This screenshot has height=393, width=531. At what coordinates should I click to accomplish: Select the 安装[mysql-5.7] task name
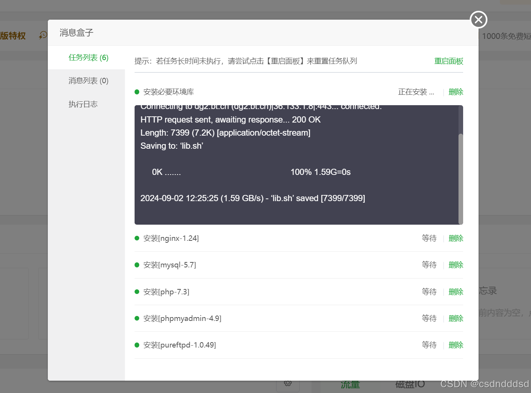(170, 265)
